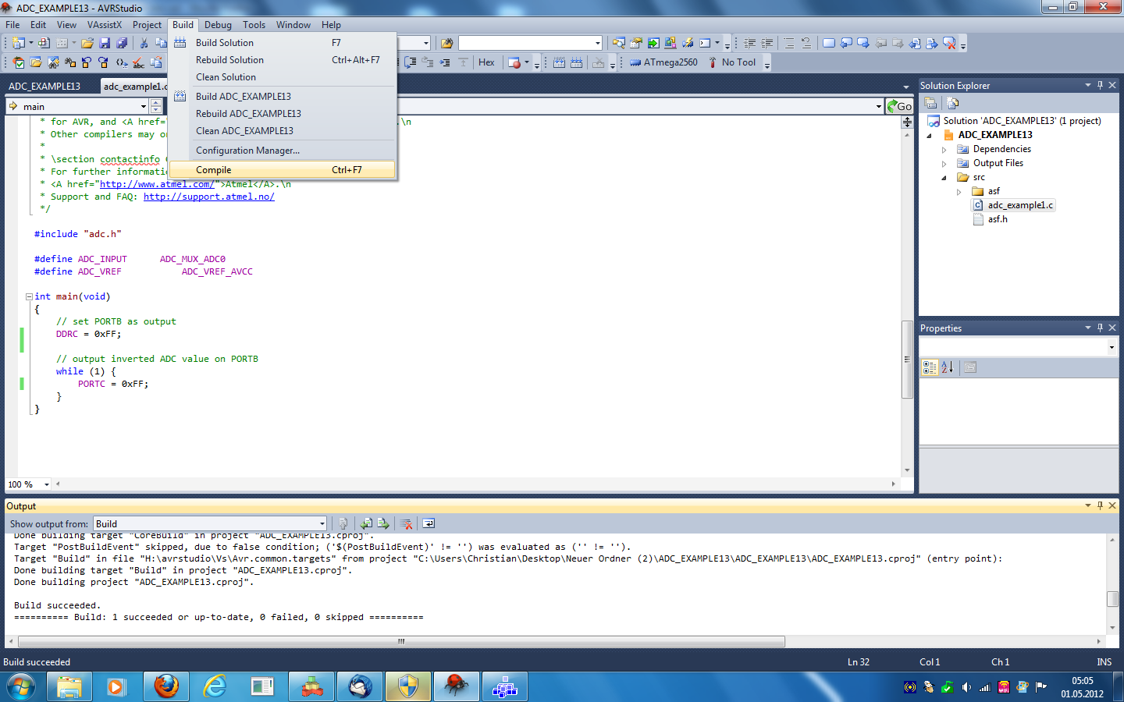Click the Cut scissors toolbar icon
This screenshot has width=1124, height=702.
144,44
